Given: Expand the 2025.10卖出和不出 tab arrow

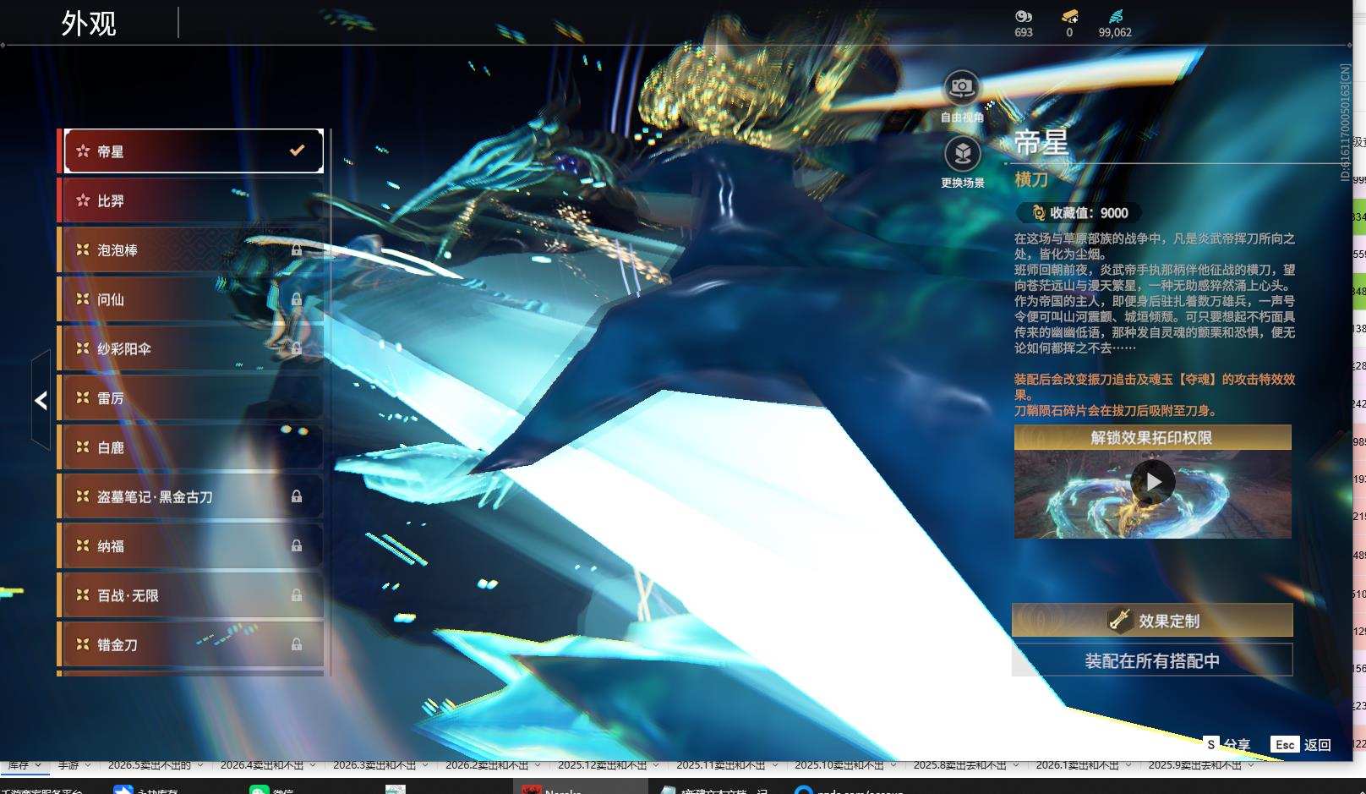Looking at the screenshot, I should coord(893,765).
